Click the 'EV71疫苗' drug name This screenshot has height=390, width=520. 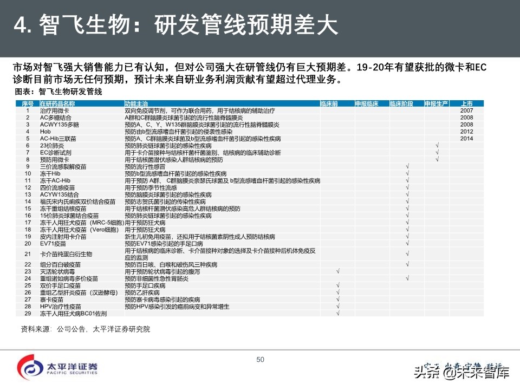point(53,243)
